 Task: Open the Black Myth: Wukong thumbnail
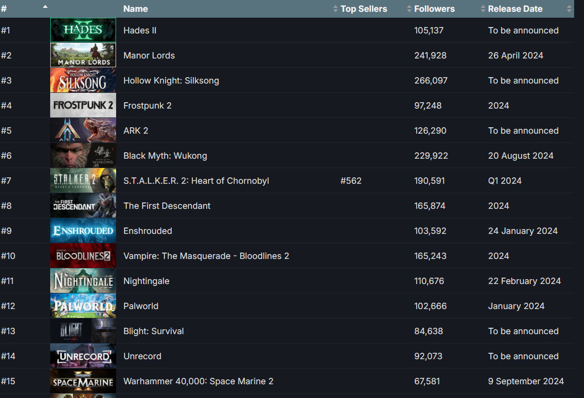coord(83,155)
